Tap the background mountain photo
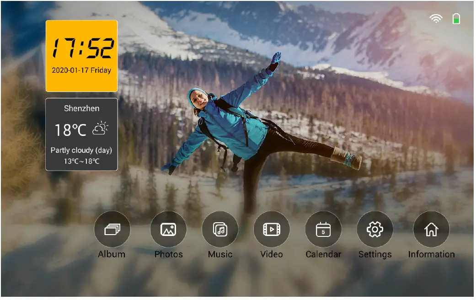This screenshot has width=476, height=300. pos(389,91)
